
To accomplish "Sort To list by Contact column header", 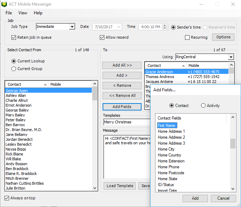I will pos(166,66).
